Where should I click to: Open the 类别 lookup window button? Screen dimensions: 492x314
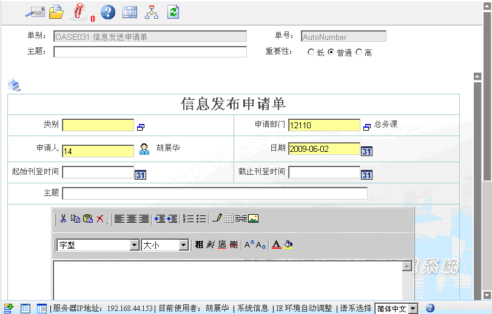coord(141,127)
